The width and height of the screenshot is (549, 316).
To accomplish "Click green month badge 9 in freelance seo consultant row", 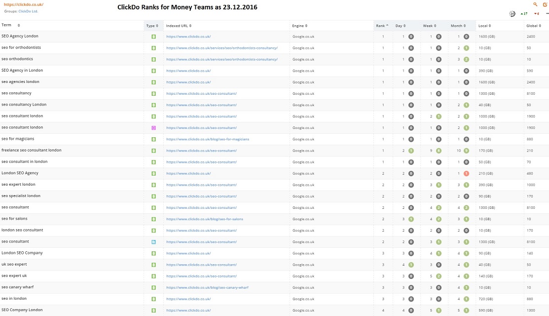I will pyautogui.click(x=466, y=151).
